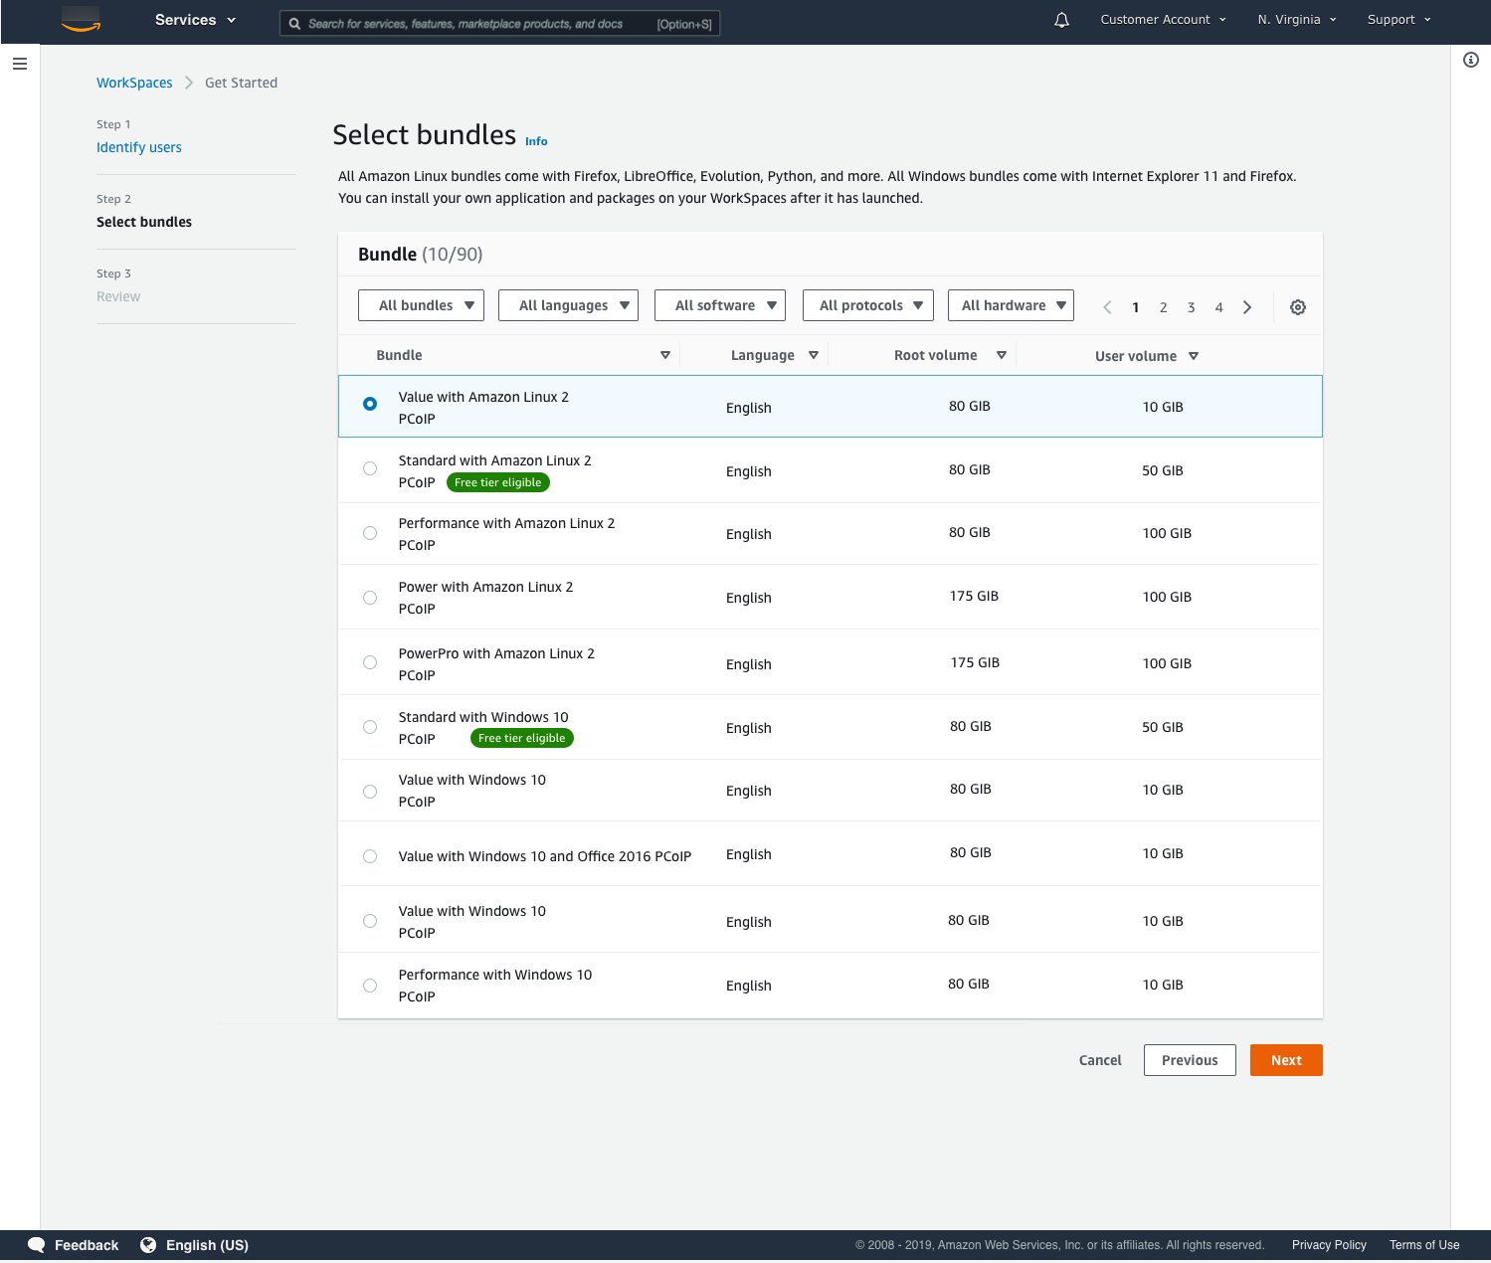Open the All hardware filter dropdown
The image size is (1491, 1263).
pos(1011,305)
